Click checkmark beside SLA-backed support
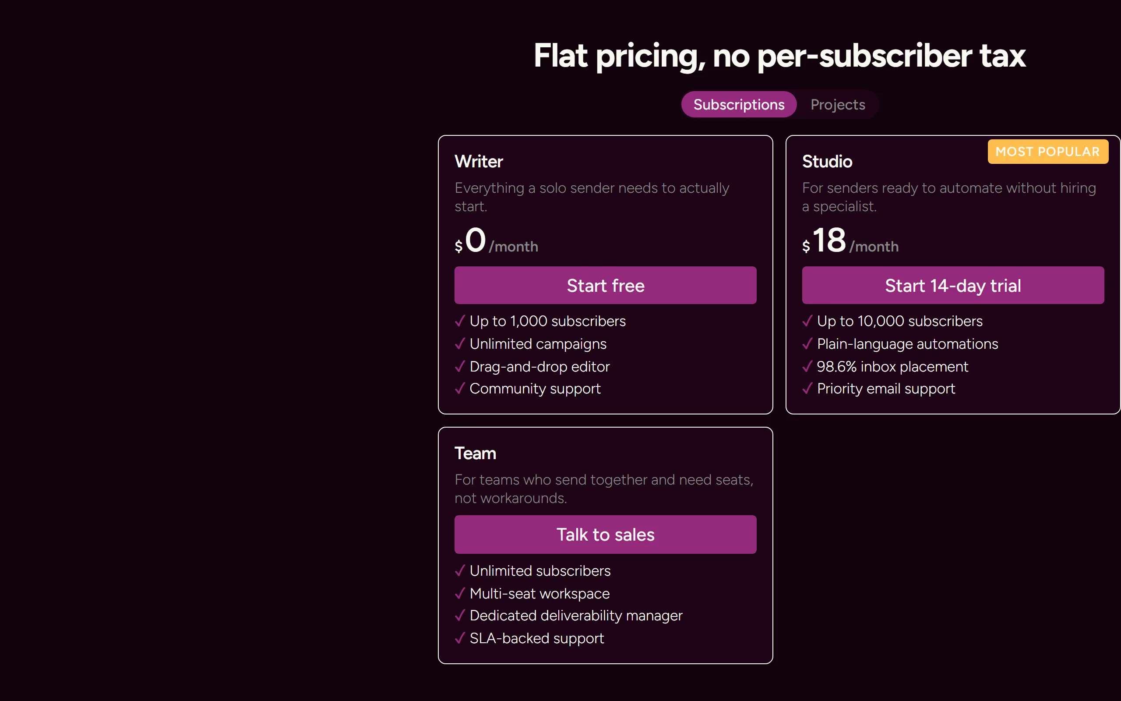Screen dimensions: 1121x701 (x=459, y=638)
